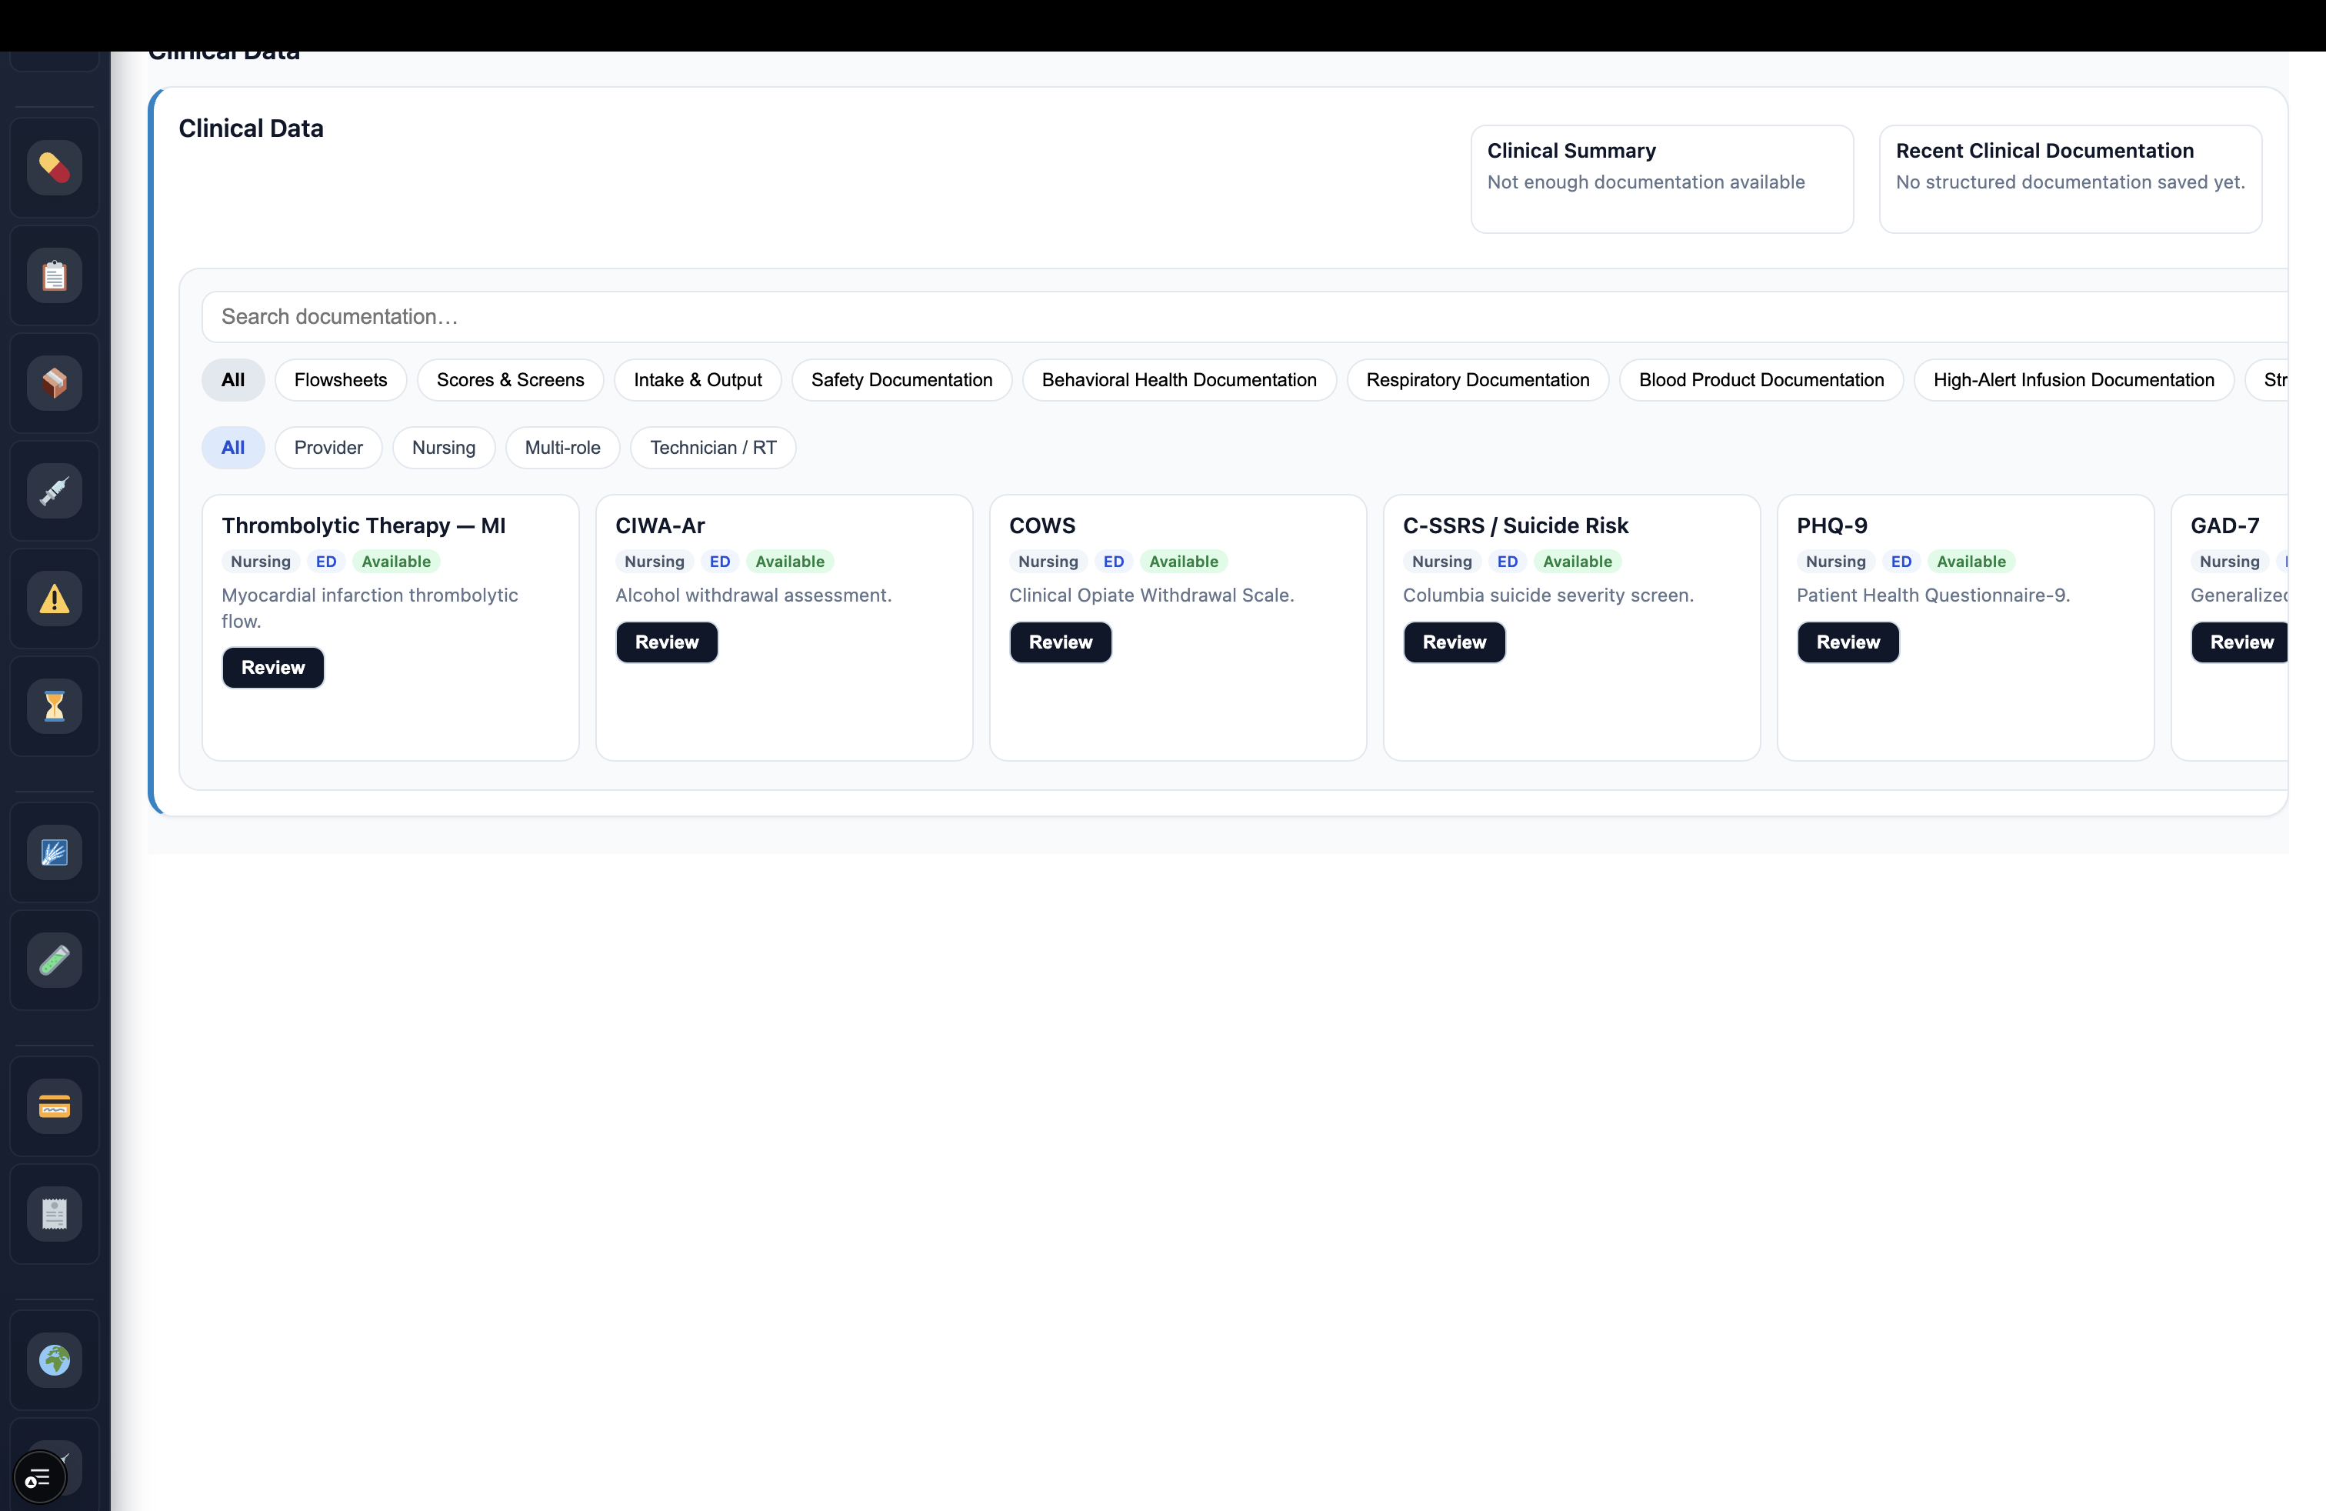
Task: Click the Thrombolytic Therapy — MI card title
Action: [x=364, y=525]
